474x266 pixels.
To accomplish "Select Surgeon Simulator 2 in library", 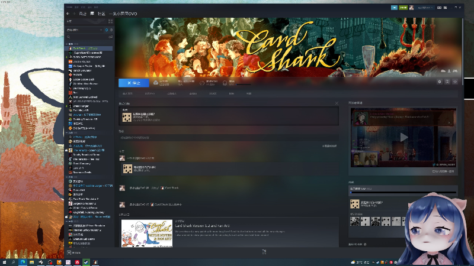I will 89,203.
